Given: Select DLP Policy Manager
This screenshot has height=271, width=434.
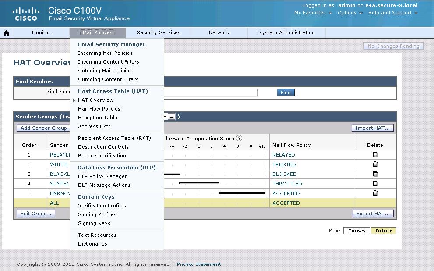Looking at the screenshot, I should pyautogui.click(x=102, y=176).
